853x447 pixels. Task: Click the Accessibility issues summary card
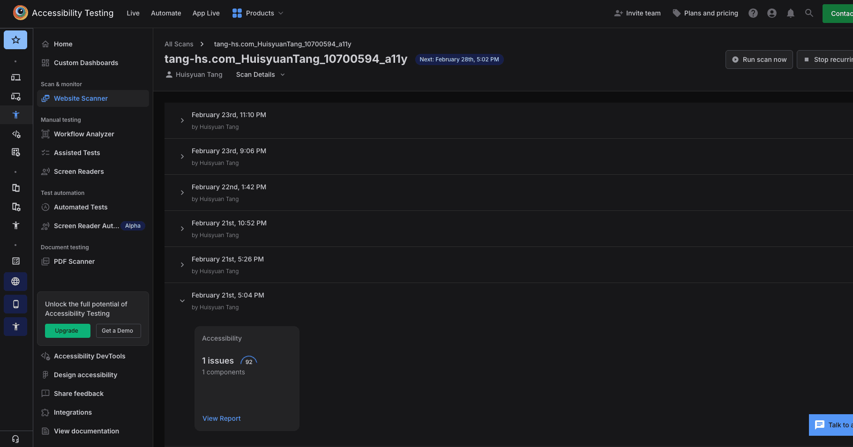pyautogui.click(x=247, y=379)
